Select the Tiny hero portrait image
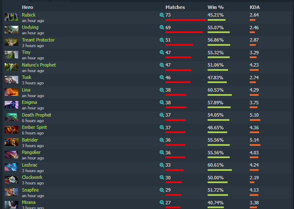Screen dimensions: 294x209 click(11, 55)
